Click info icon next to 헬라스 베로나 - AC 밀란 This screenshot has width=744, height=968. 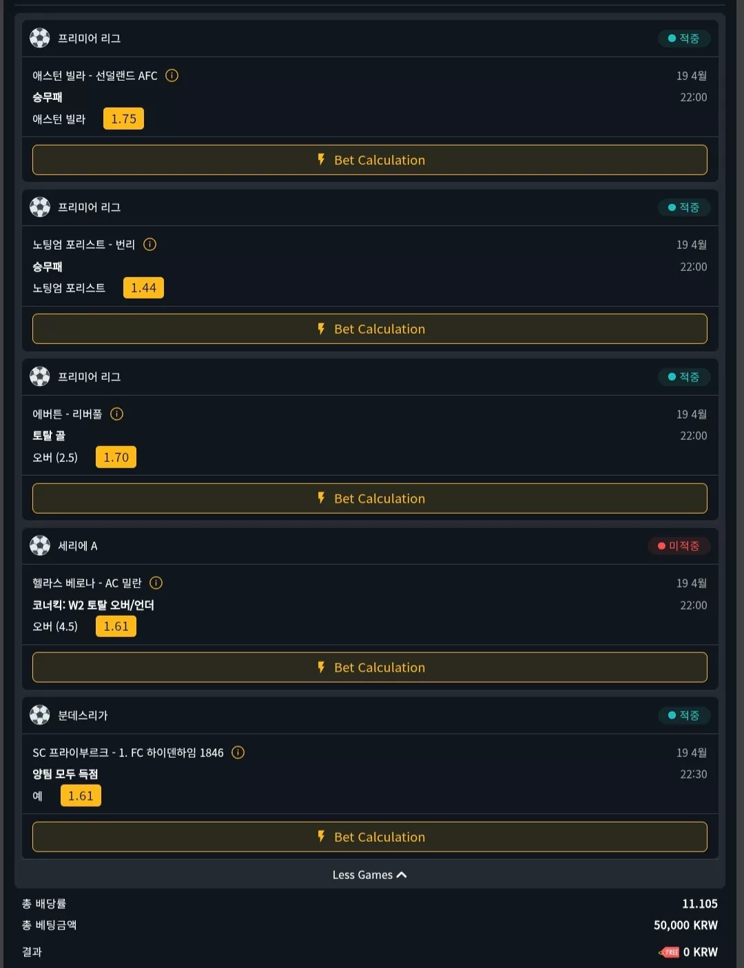(x=156, y=583)
